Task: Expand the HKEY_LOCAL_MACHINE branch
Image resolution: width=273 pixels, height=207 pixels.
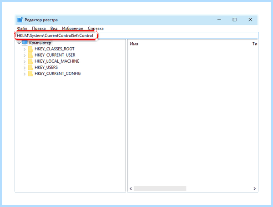Action: (25, 61)
